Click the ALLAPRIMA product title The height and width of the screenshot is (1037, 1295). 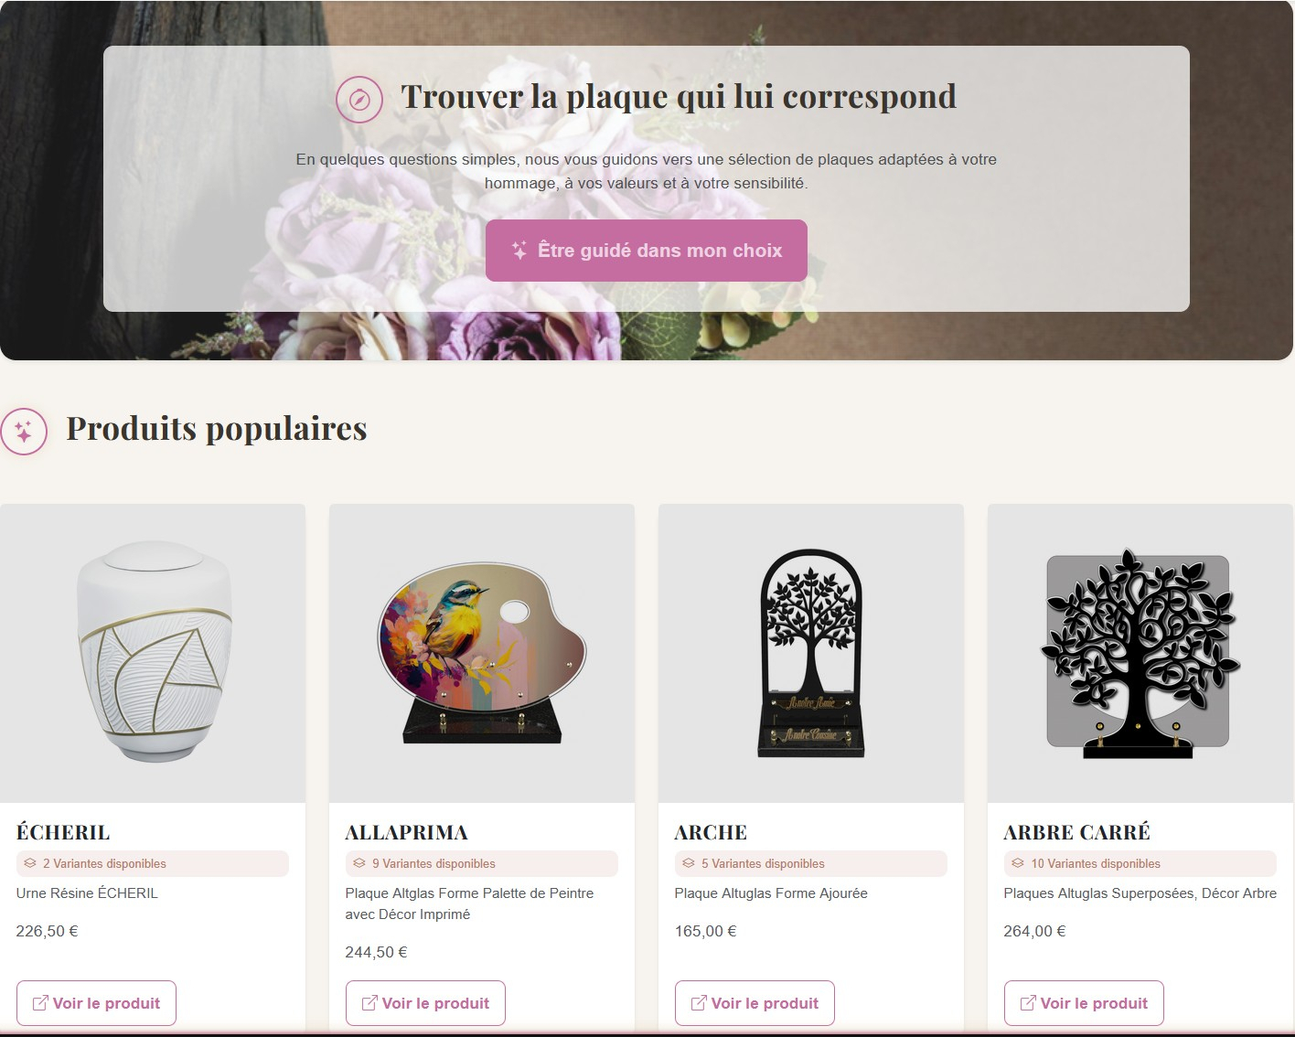pyautogui.click(x=407, y=832)
